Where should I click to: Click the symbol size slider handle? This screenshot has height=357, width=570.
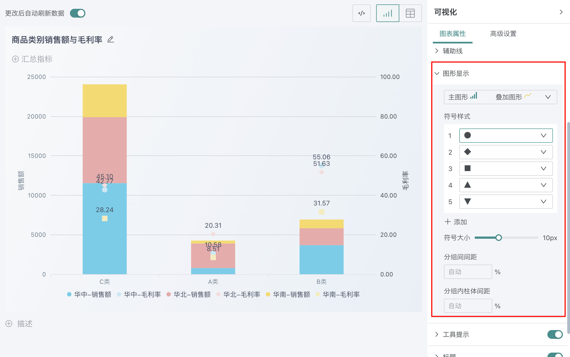click(498, 238)
